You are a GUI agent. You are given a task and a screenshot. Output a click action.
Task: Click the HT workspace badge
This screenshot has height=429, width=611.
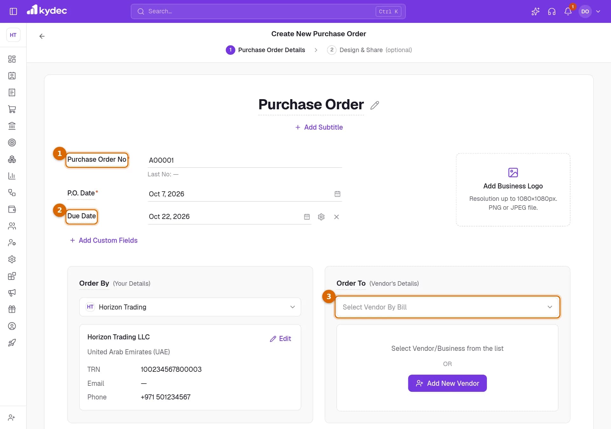coord(13,35)
